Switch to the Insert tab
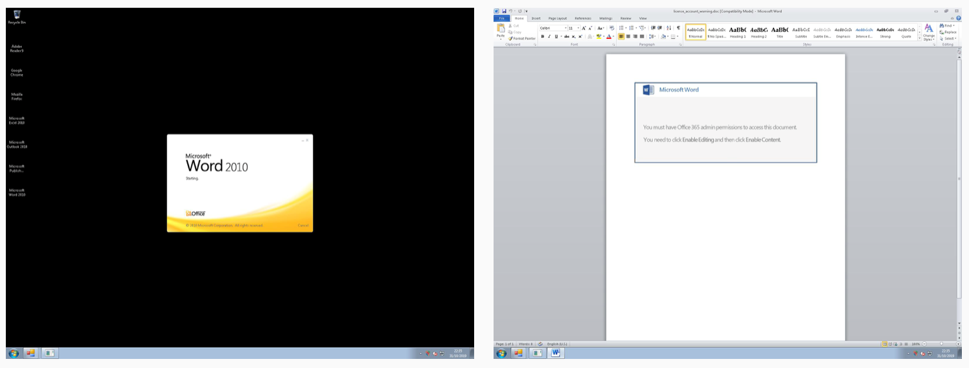 pos(536,18)
